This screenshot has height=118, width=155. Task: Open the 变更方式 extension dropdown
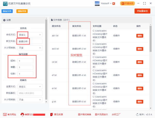[30, 87]
